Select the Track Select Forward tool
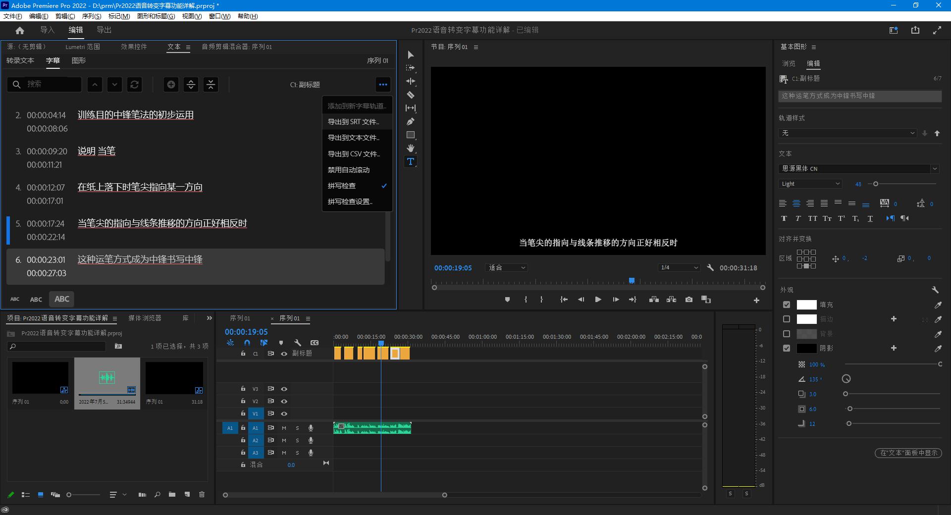 [410, 68]
